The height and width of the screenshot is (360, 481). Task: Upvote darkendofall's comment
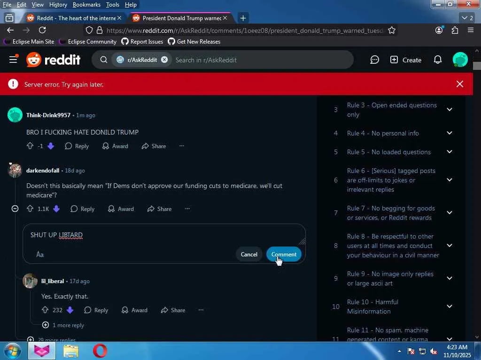[30, 209]
